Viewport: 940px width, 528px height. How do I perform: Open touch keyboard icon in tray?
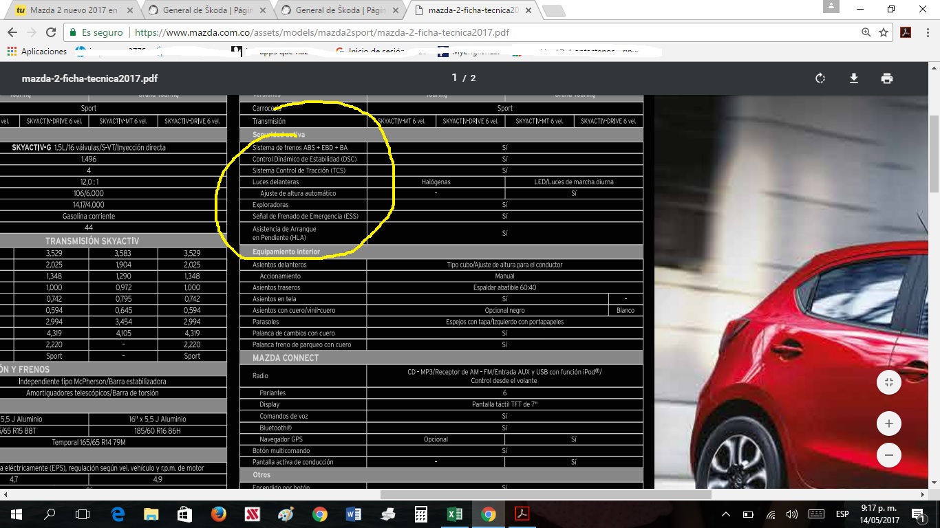[817, 514]
